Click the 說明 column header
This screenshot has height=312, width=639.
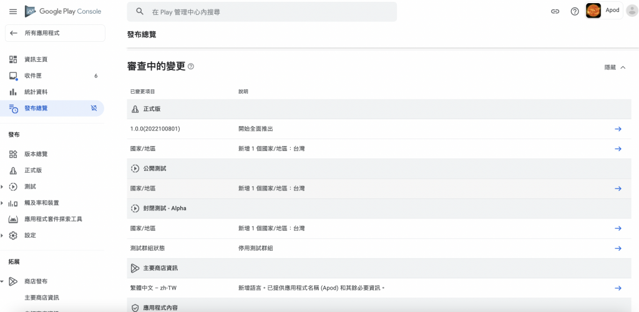pos(243,92)
